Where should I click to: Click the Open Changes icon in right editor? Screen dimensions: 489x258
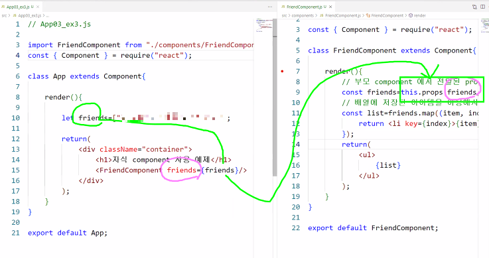[x=474, y=7]
